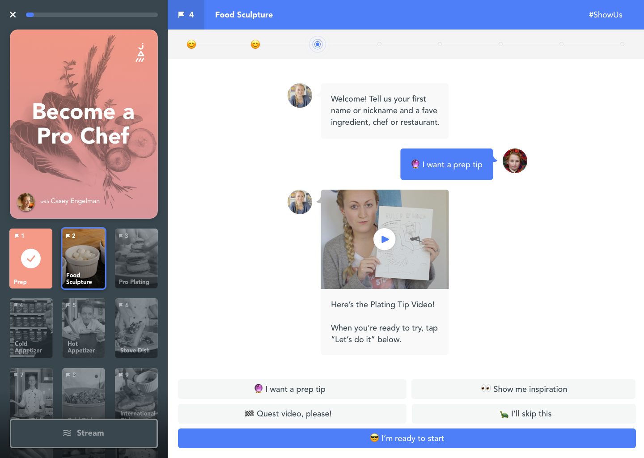The width and height of the screenshot is (644, 458).
Task: Click the first smiley step on the timeline
Action: pos(191,44)
